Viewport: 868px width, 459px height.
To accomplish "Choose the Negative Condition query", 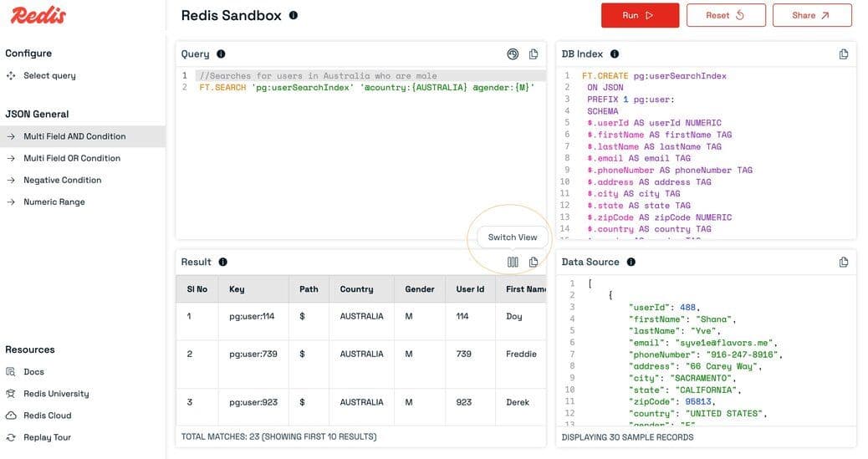I will 63,180.
